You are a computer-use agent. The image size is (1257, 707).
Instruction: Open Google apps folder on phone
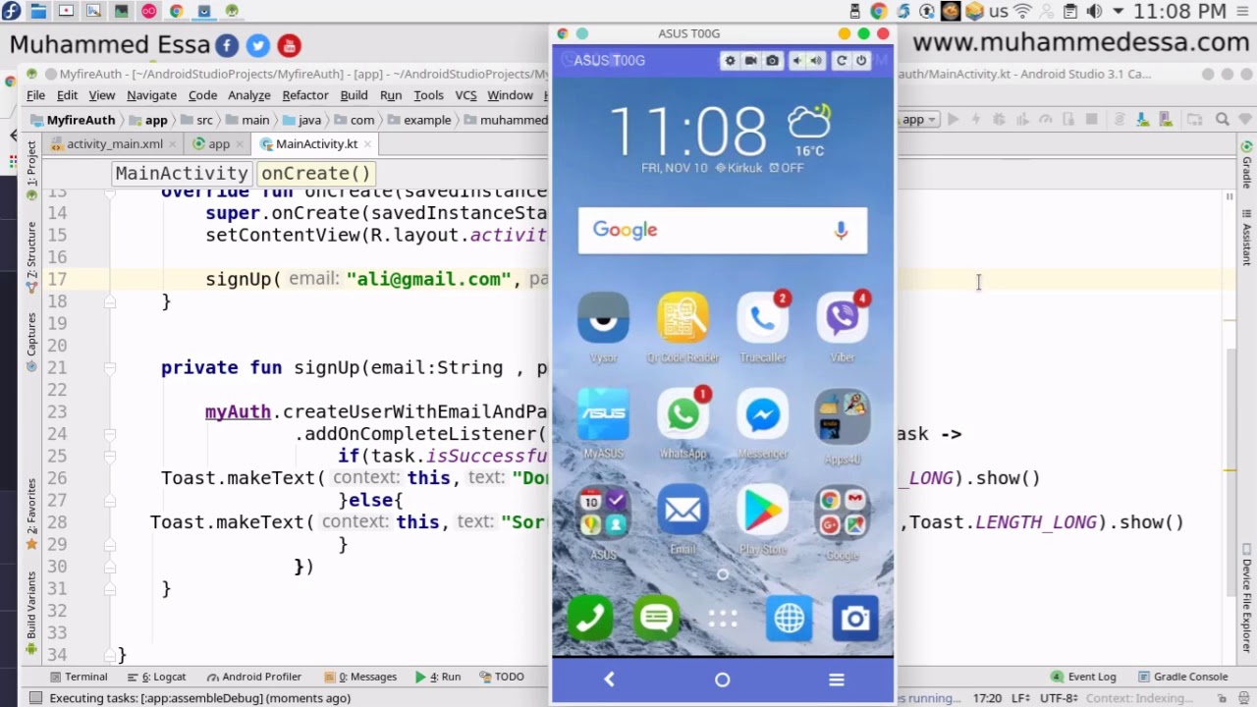[843, 522]
